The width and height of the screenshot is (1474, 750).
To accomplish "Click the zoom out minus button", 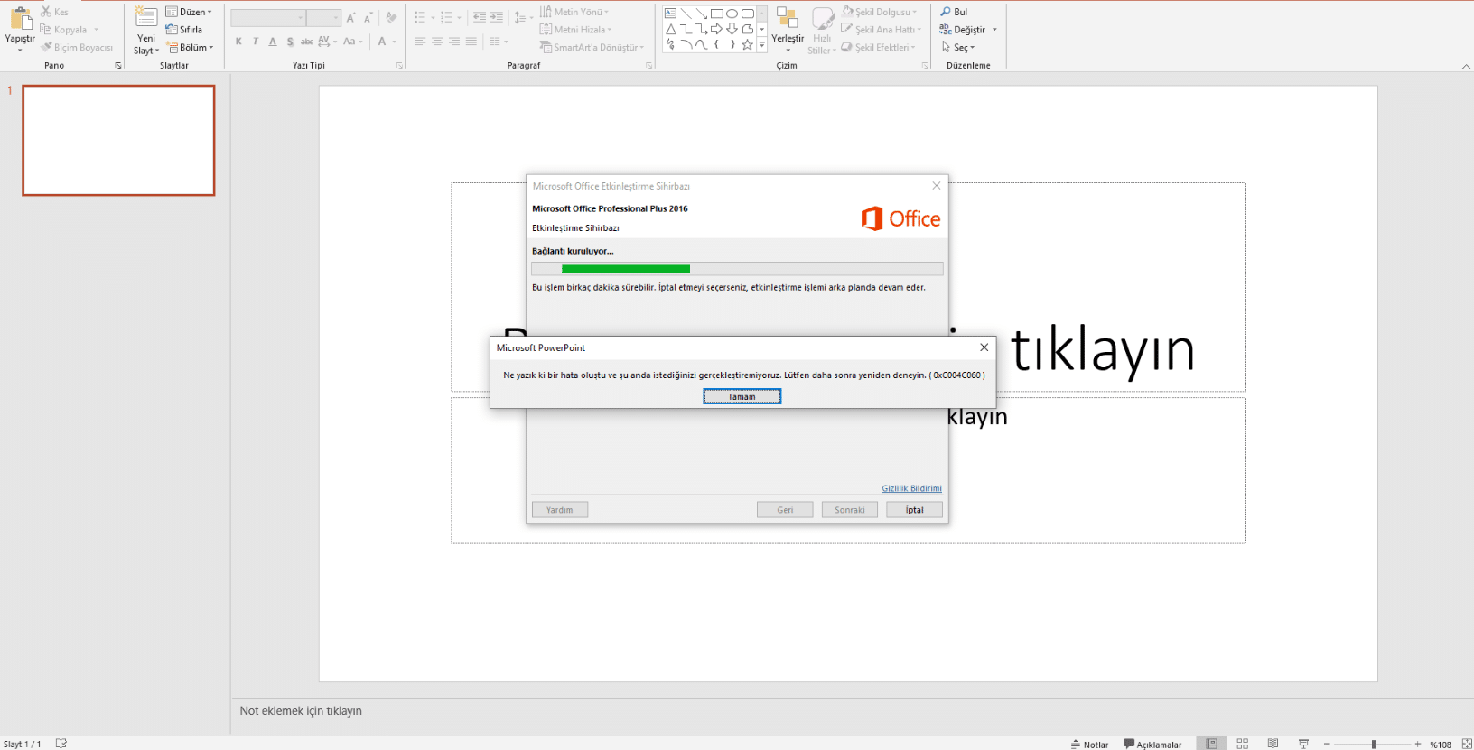I will tap(1327, 744).
